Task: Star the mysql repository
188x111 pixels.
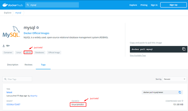Action: [x=38, y=28]
